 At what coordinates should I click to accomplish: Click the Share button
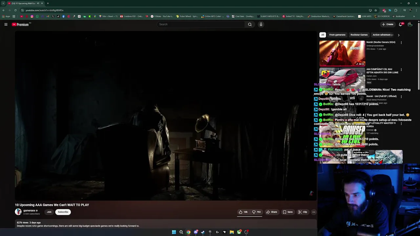pyautogui.click(x=272, y=212)
